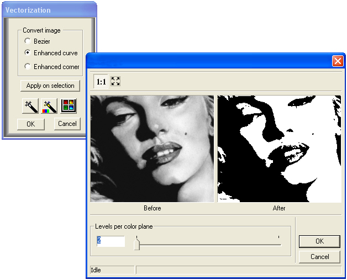Viewport: 347px width, 280px height.
Task: Open the four-color grid palette icon
Action: 69,105
